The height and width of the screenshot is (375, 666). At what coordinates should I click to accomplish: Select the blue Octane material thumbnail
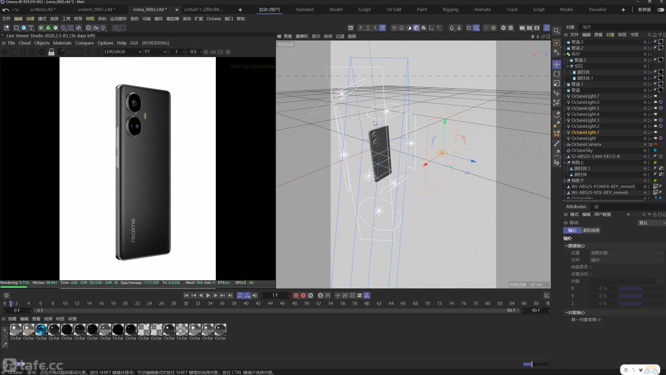coord(41,329)
